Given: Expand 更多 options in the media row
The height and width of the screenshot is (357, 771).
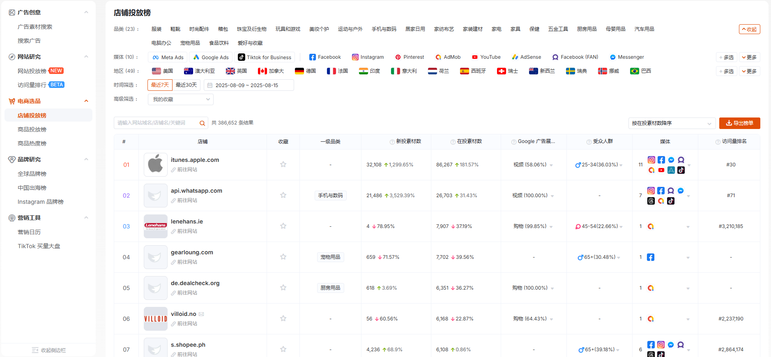Looking at the screenshot, I should [749, 57].
